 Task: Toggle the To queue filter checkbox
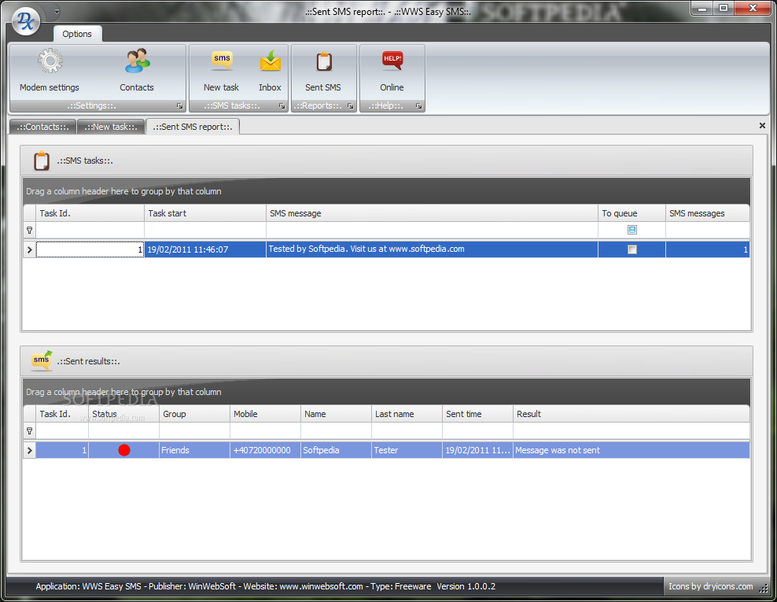click(632, 230)
